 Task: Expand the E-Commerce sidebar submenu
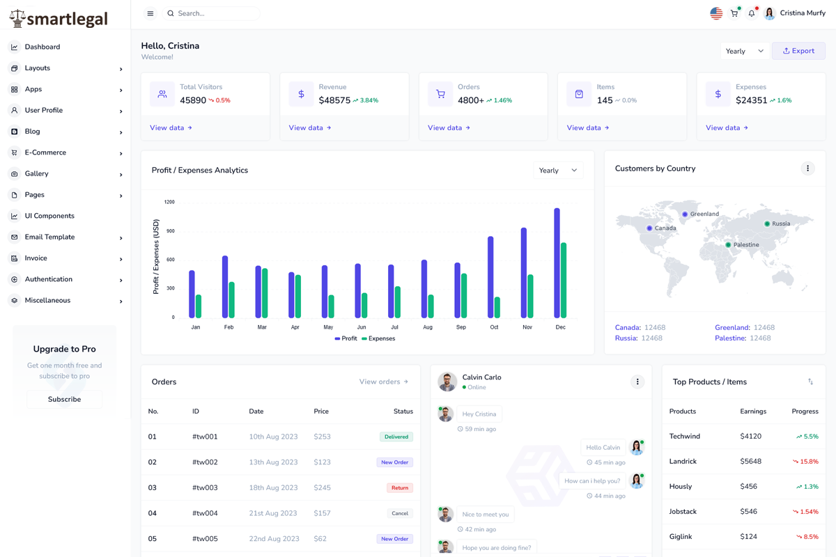point(66,152)
